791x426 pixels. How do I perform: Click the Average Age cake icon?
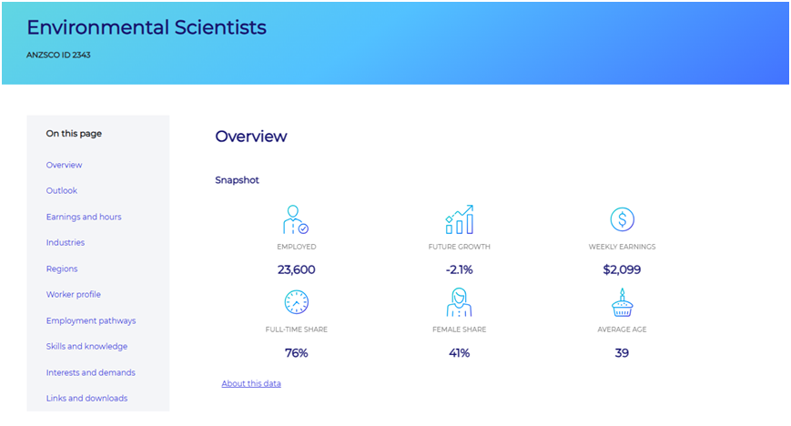coord(622,301)
